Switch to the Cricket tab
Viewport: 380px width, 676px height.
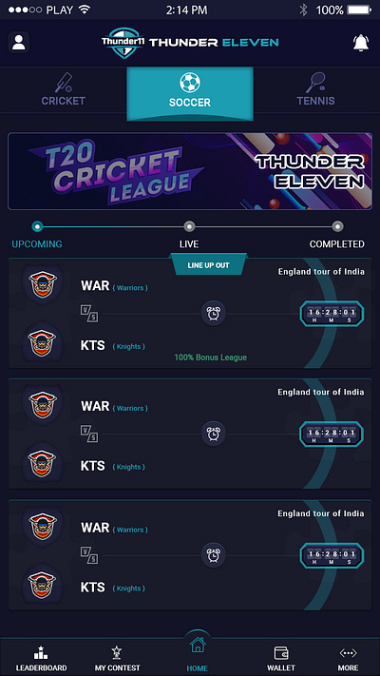coord(64,89)
